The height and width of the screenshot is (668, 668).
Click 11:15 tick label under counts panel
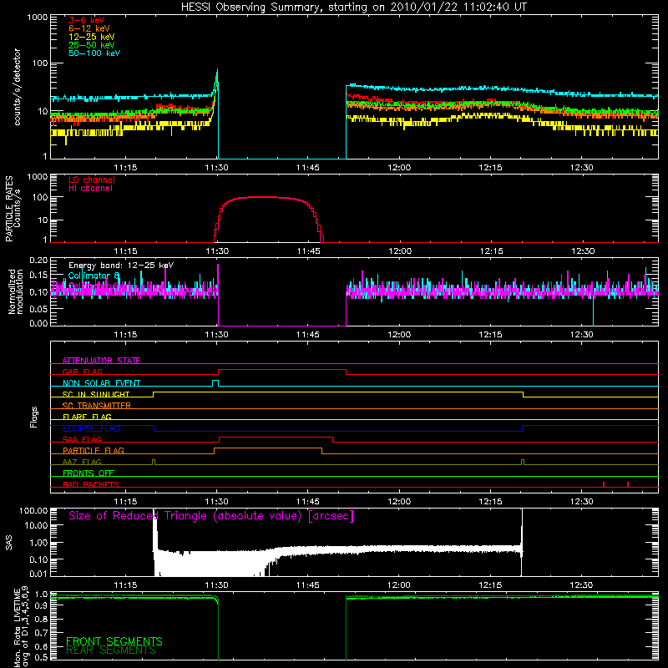(126, 168)
